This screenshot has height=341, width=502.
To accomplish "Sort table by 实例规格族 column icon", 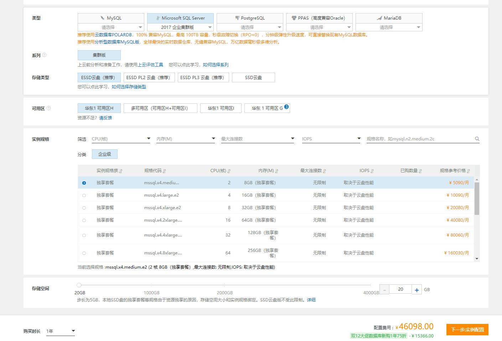I will click(121, 171).
